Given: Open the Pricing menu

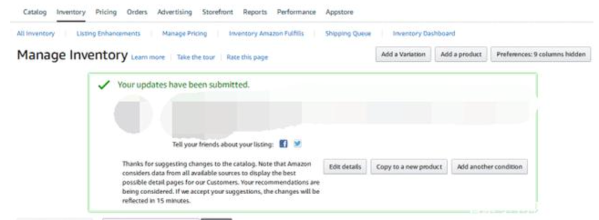Looking at the screenshot, I should coord(106,12).
